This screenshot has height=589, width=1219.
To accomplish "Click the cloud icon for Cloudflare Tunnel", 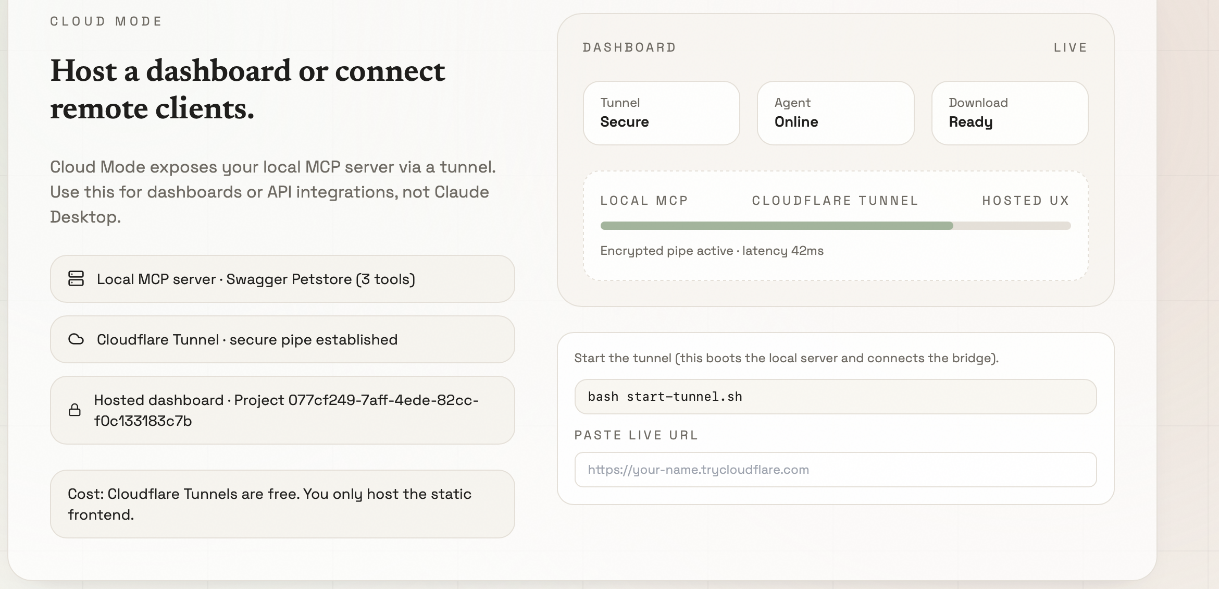I will click(x=76, y=339).
